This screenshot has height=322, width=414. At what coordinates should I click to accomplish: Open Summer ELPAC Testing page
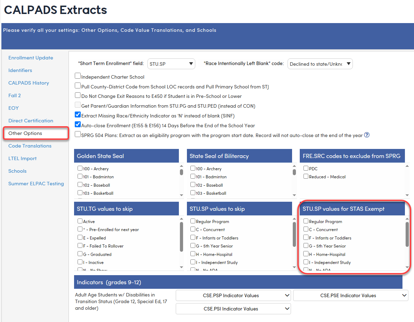(x=36, y=184)
